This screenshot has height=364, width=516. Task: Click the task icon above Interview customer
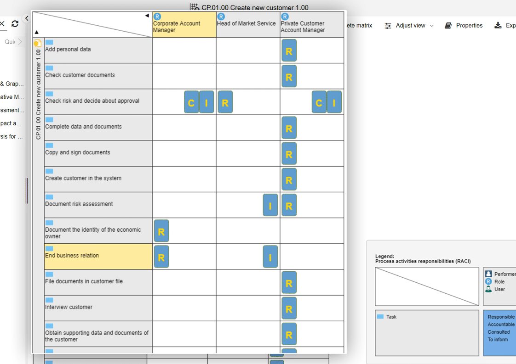point(49,300)
